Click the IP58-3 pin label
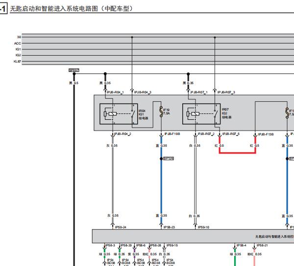The image size is (294, 266). pos(110,245)
